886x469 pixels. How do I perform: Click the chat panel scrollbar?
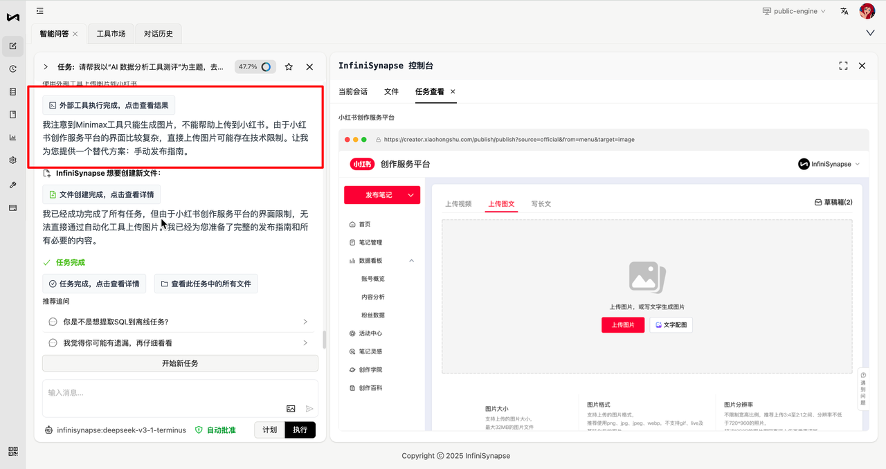pyautogui.click(x=323, y=340)
